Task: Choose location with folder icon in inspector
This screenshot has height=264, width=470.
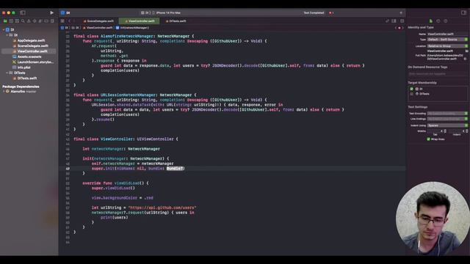Action: [x=467, y=51]
